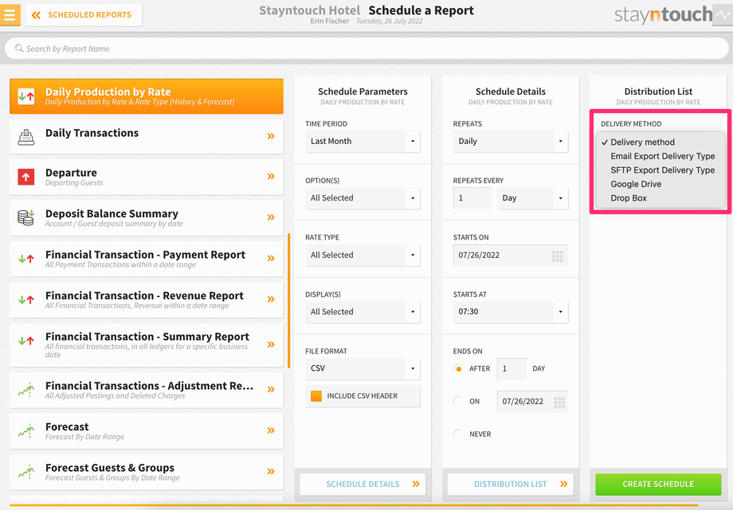Open the Repeats Daily dropdown
733x510 pixels.
pyautogui.click(x=511, y=141)
